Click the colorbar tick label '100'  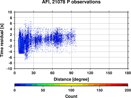[71, 90]
